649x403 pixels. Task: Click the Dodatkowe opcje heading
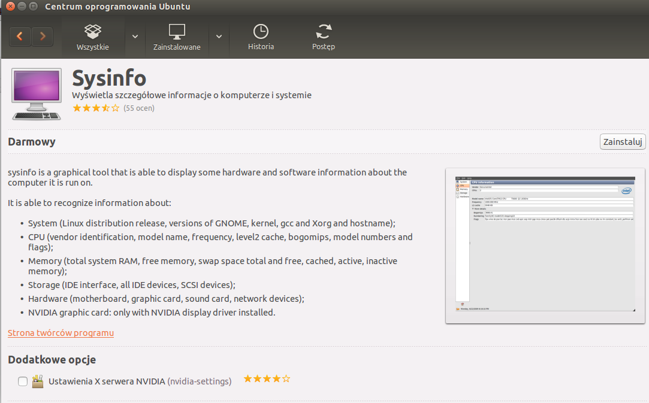click(52, 359)
